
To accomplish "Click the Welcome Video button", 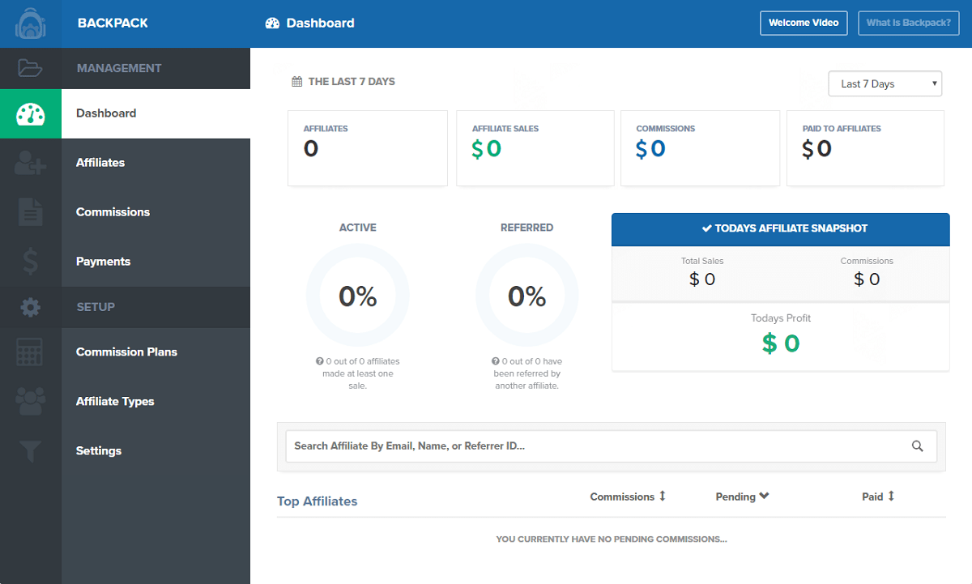I will point(804,23).
